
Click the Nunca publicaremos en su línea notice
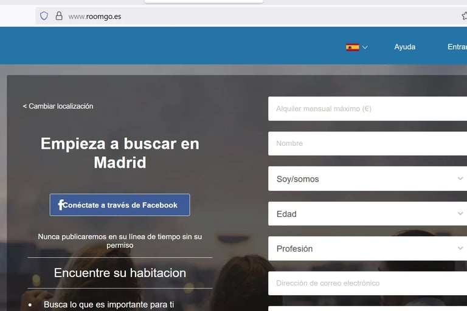(x=120, y=241)
